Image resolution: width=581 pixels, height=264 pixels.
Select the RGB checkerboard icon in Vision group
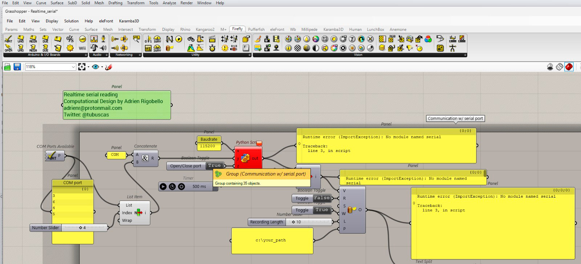click(x=391, y=39)
